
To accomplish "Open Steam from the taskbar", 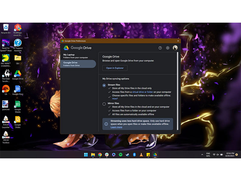I will [127, 155].
